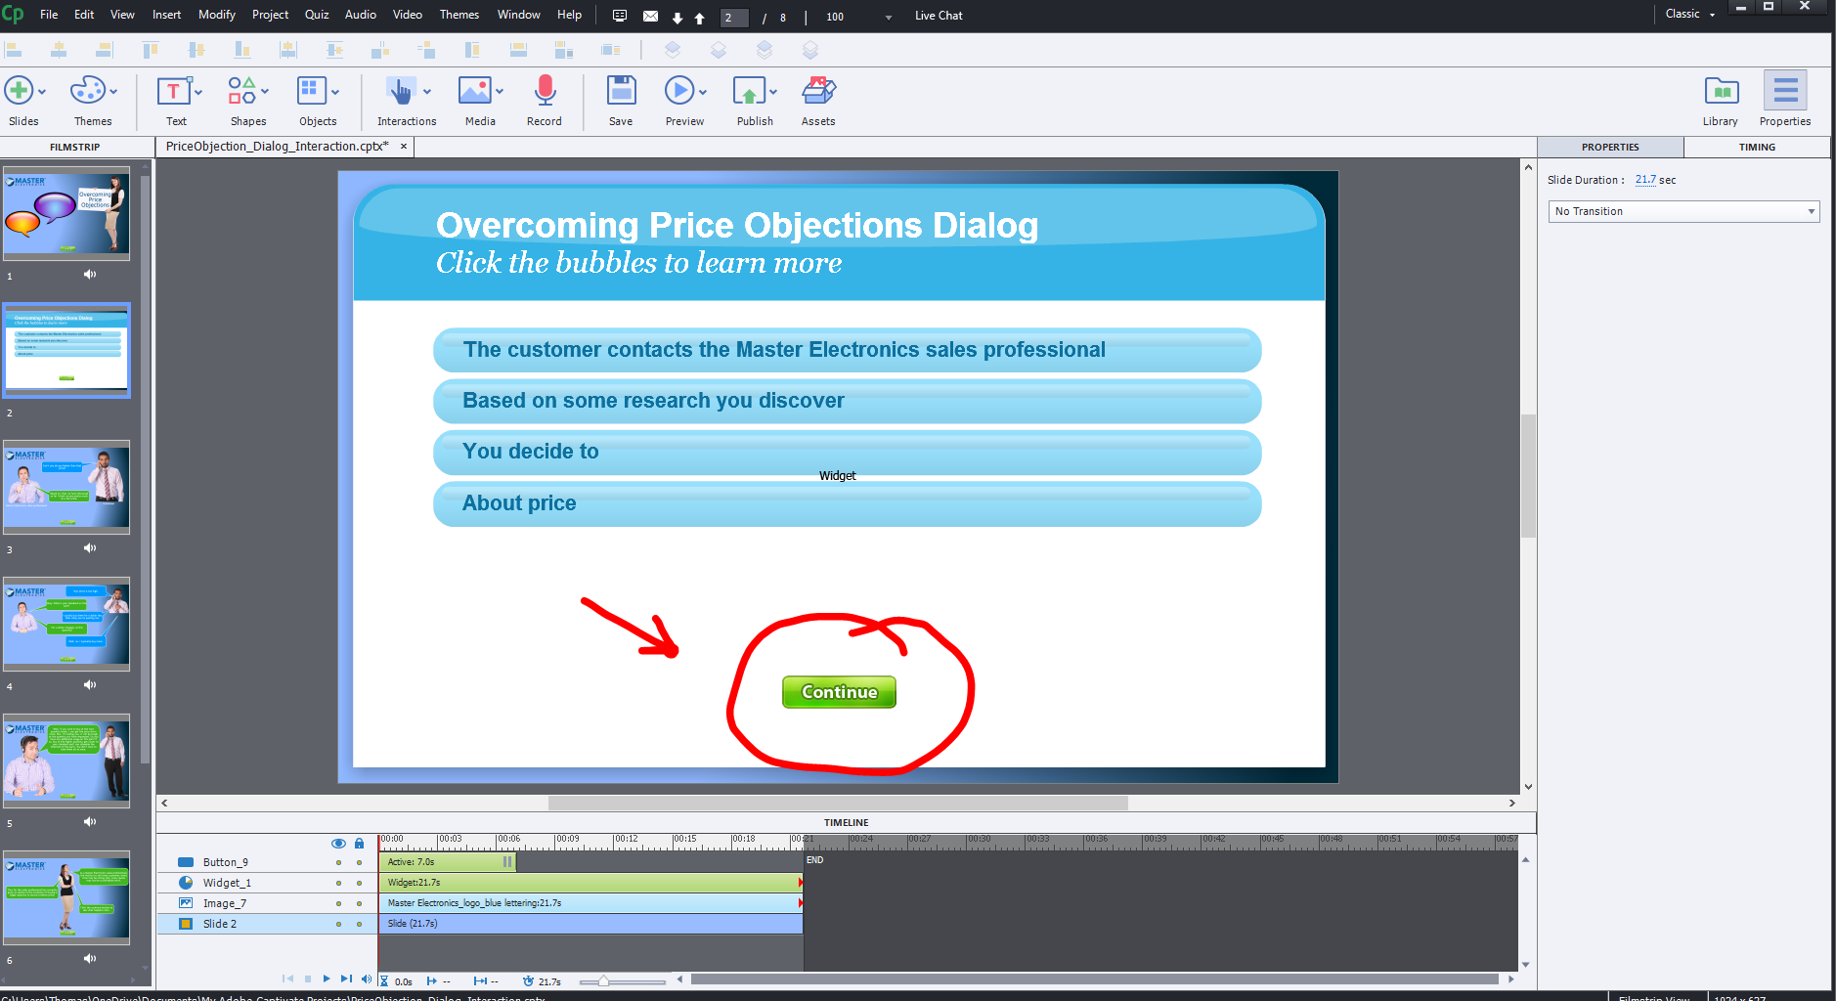
Task: Click the Slide Duration 21.7 value
Action: [1645, 180]
